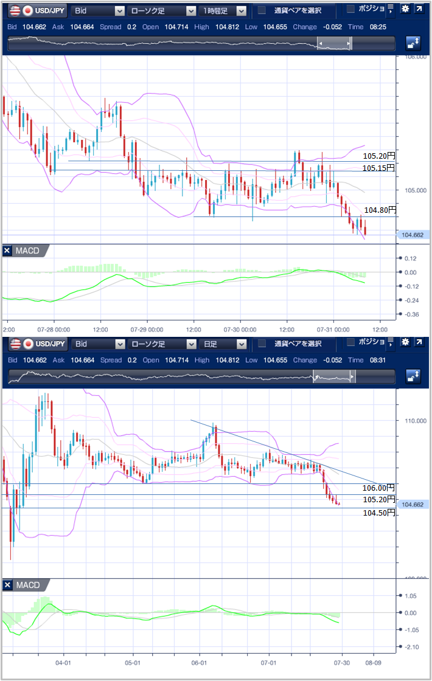432x681 pixels.
Task: Tick the ポジション checkbox on the daily chart
Action: [x=350, y=343]
